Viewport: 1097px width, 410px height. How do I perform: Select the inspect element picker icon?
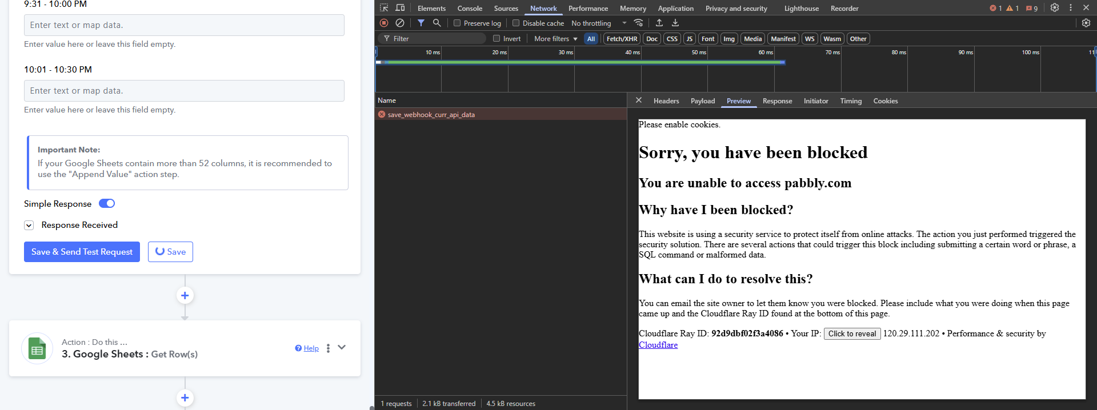384,8
